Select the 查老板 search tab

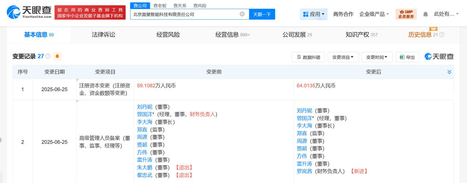pyautogui.click(x=160, y=5)
